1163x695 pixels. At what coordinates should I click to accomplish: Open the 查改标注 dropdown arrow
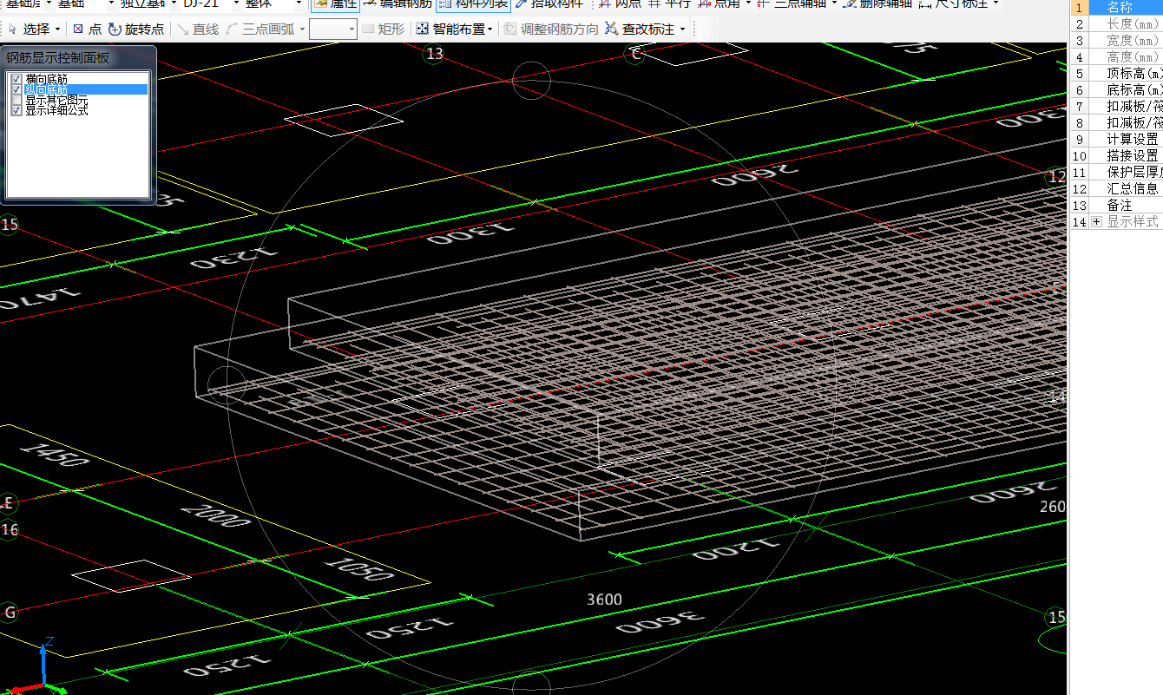(682, 30)
